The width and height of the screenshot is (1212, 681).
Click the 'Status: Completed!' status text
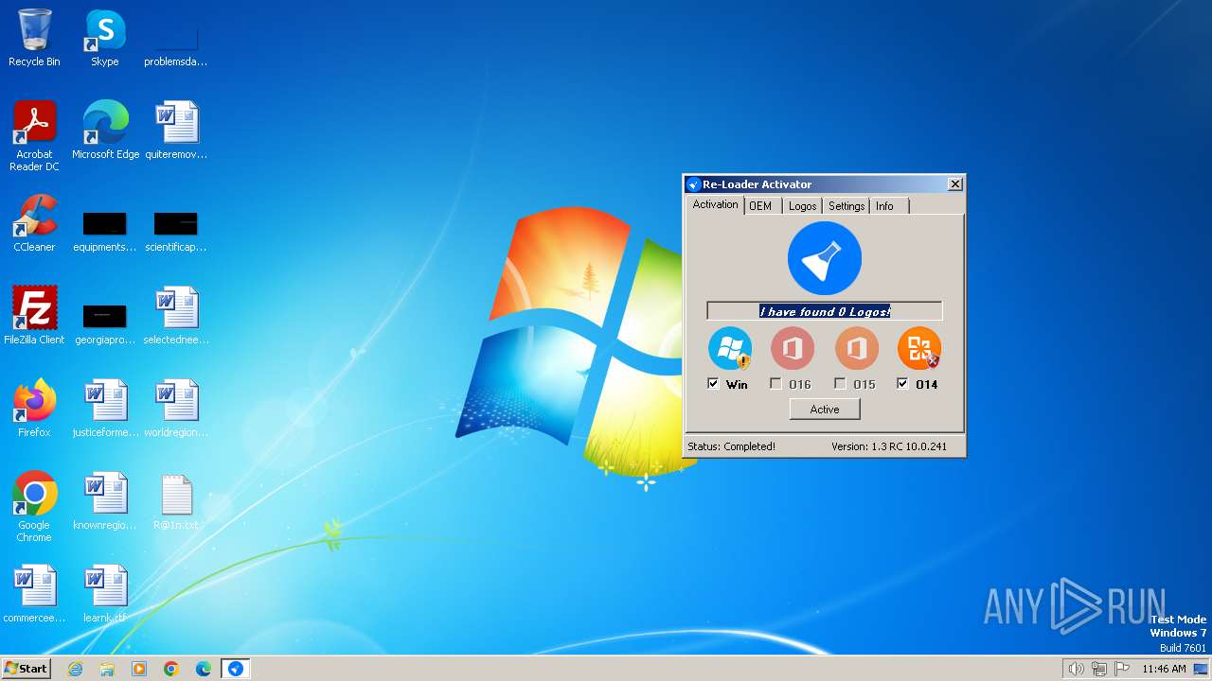click(731, 446)
